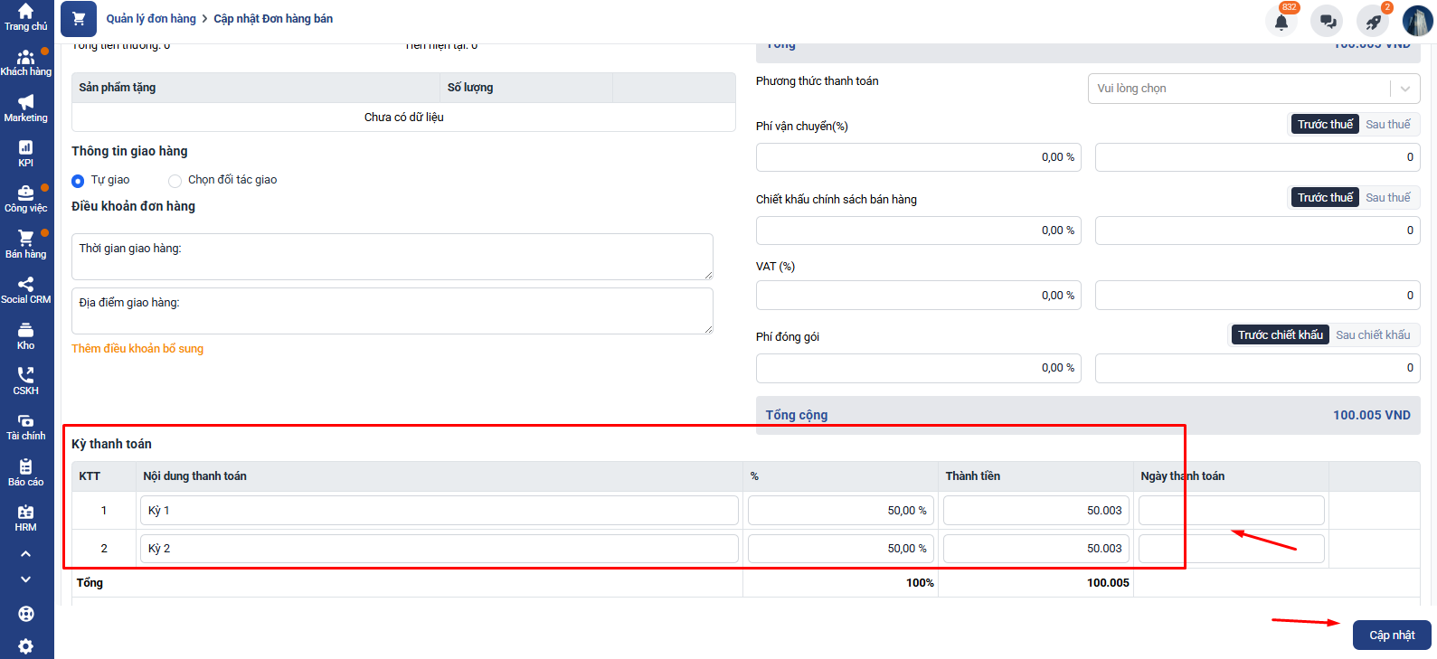Select Chọn đối tác giao radio option
The width and height of the screenshot is (1437, 659).
point(175,181)
